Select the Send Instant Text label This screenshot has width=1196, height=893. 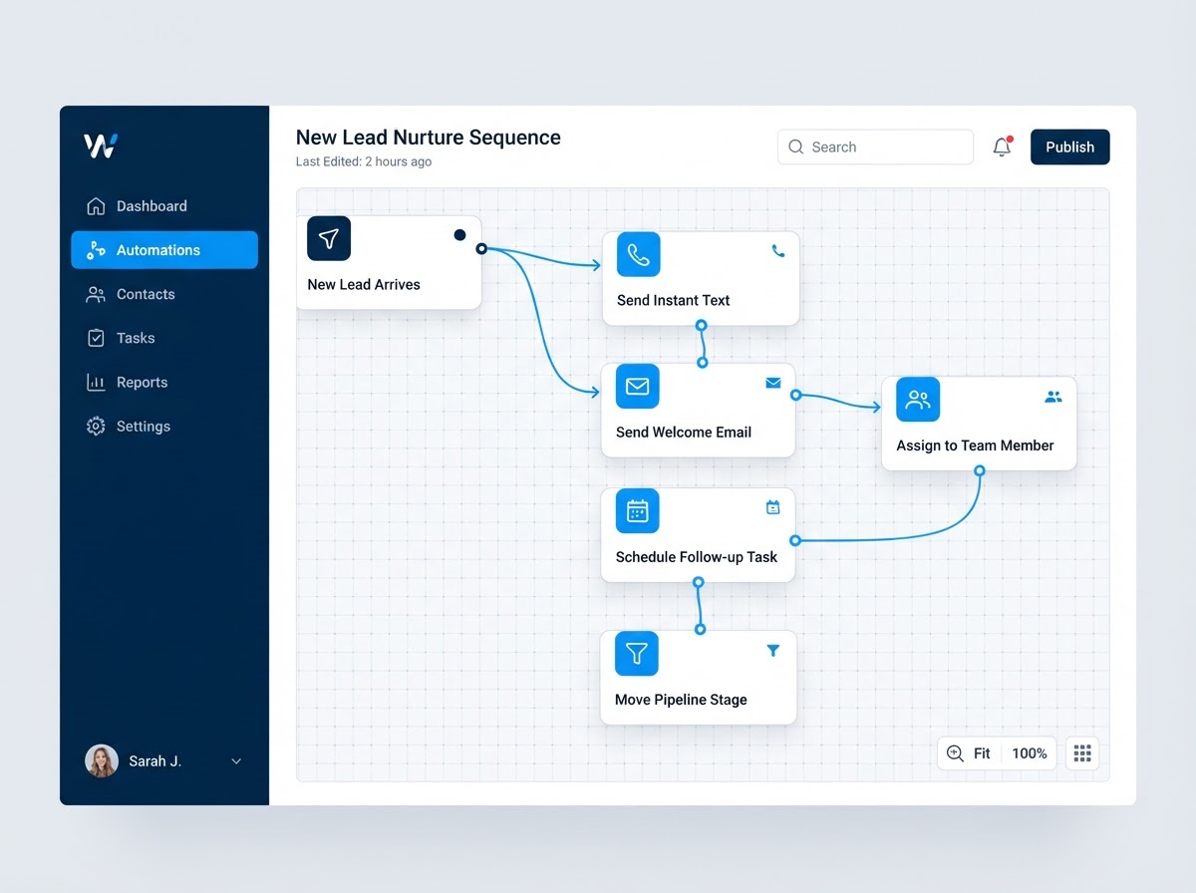(674, 300)
